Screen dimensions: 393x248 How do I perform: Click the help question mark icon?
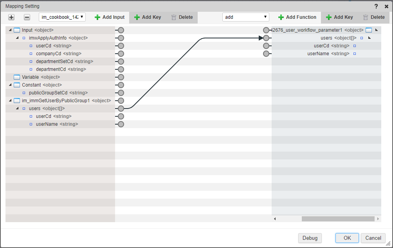[376, 6]
